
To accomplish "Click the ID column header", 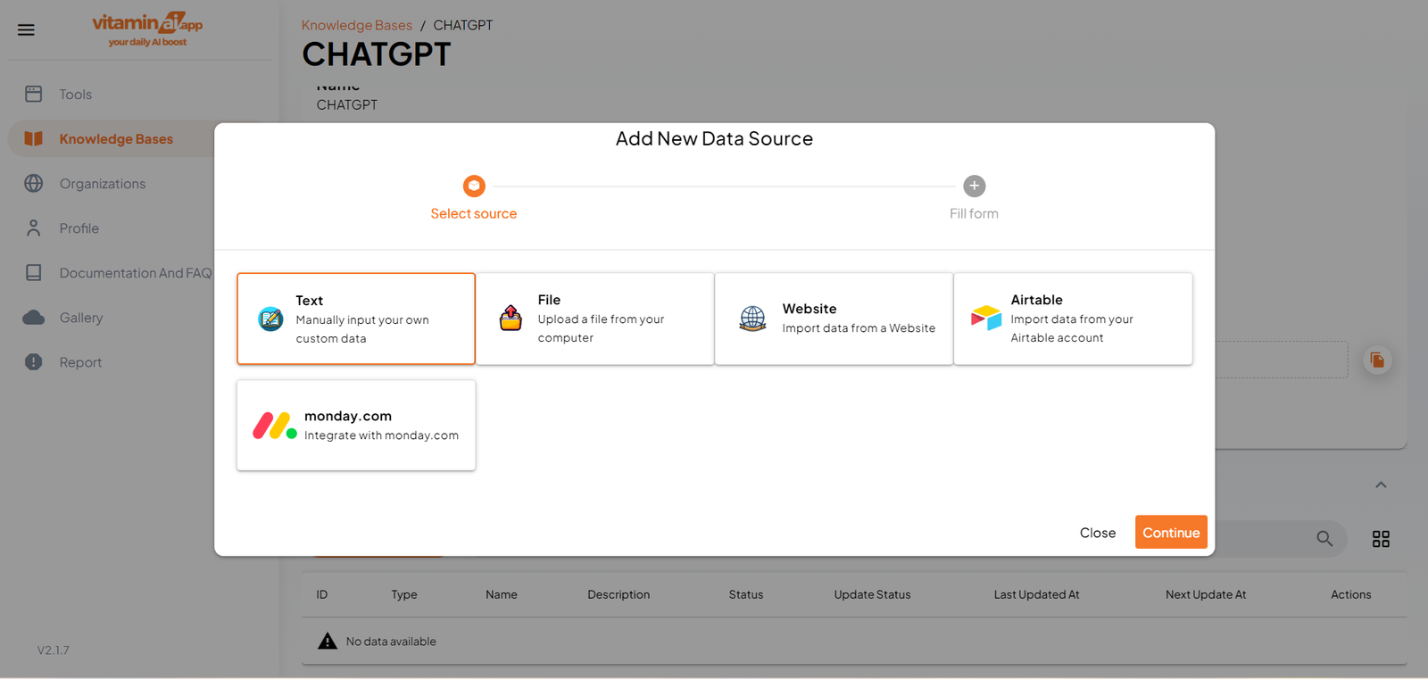I will click(x=322, y=594).
